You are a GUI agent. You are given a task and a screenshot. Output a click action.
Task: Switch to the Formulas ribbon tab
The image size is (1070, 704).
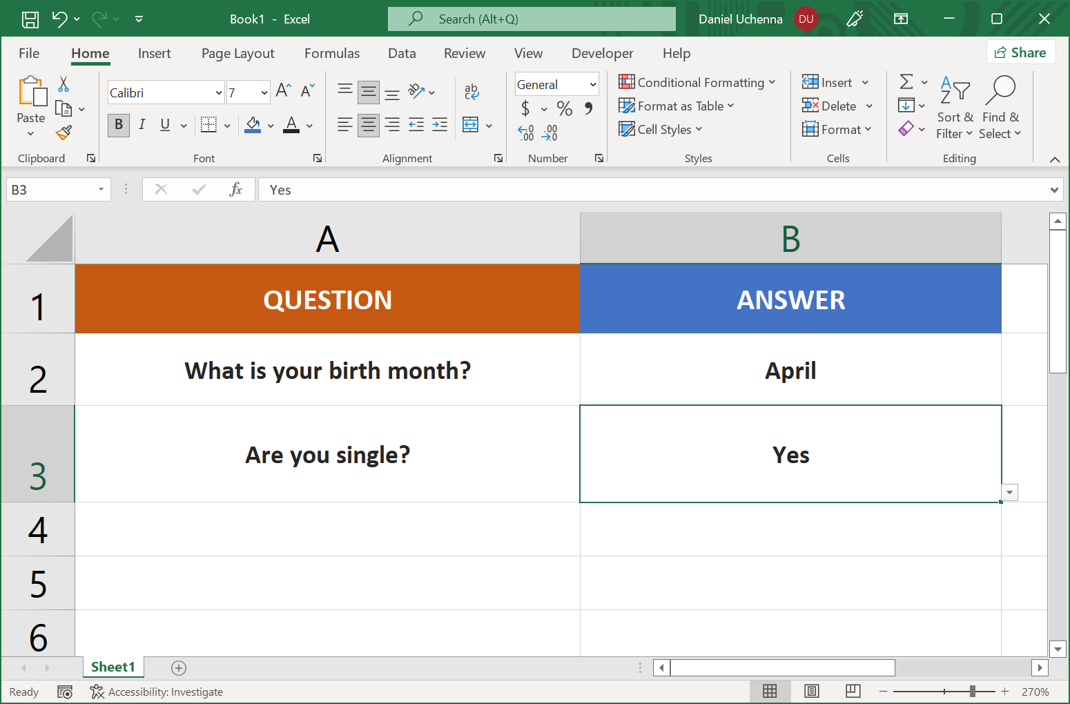coord(332,53)
